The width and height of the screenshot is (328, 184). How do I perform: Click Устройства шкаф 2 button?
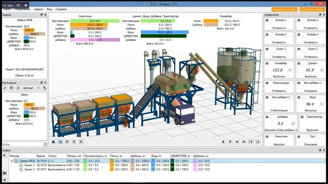313,9
